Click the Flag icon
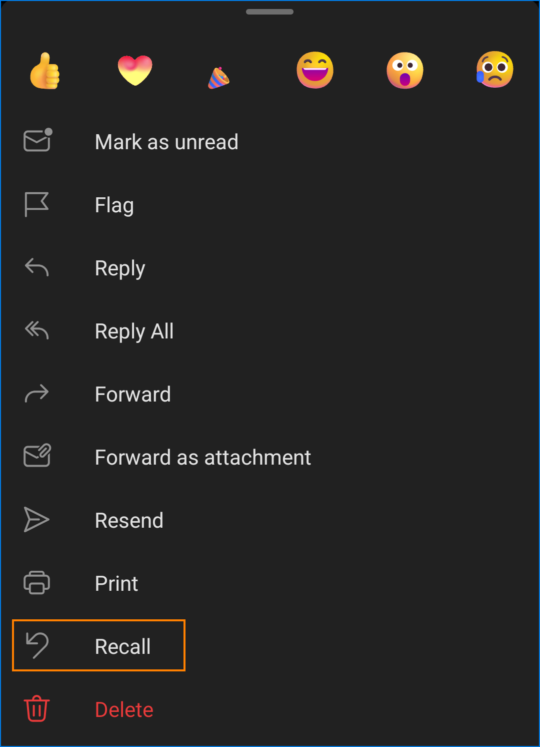The height and width of the screenshot is (747, 540). pos(36,204)
